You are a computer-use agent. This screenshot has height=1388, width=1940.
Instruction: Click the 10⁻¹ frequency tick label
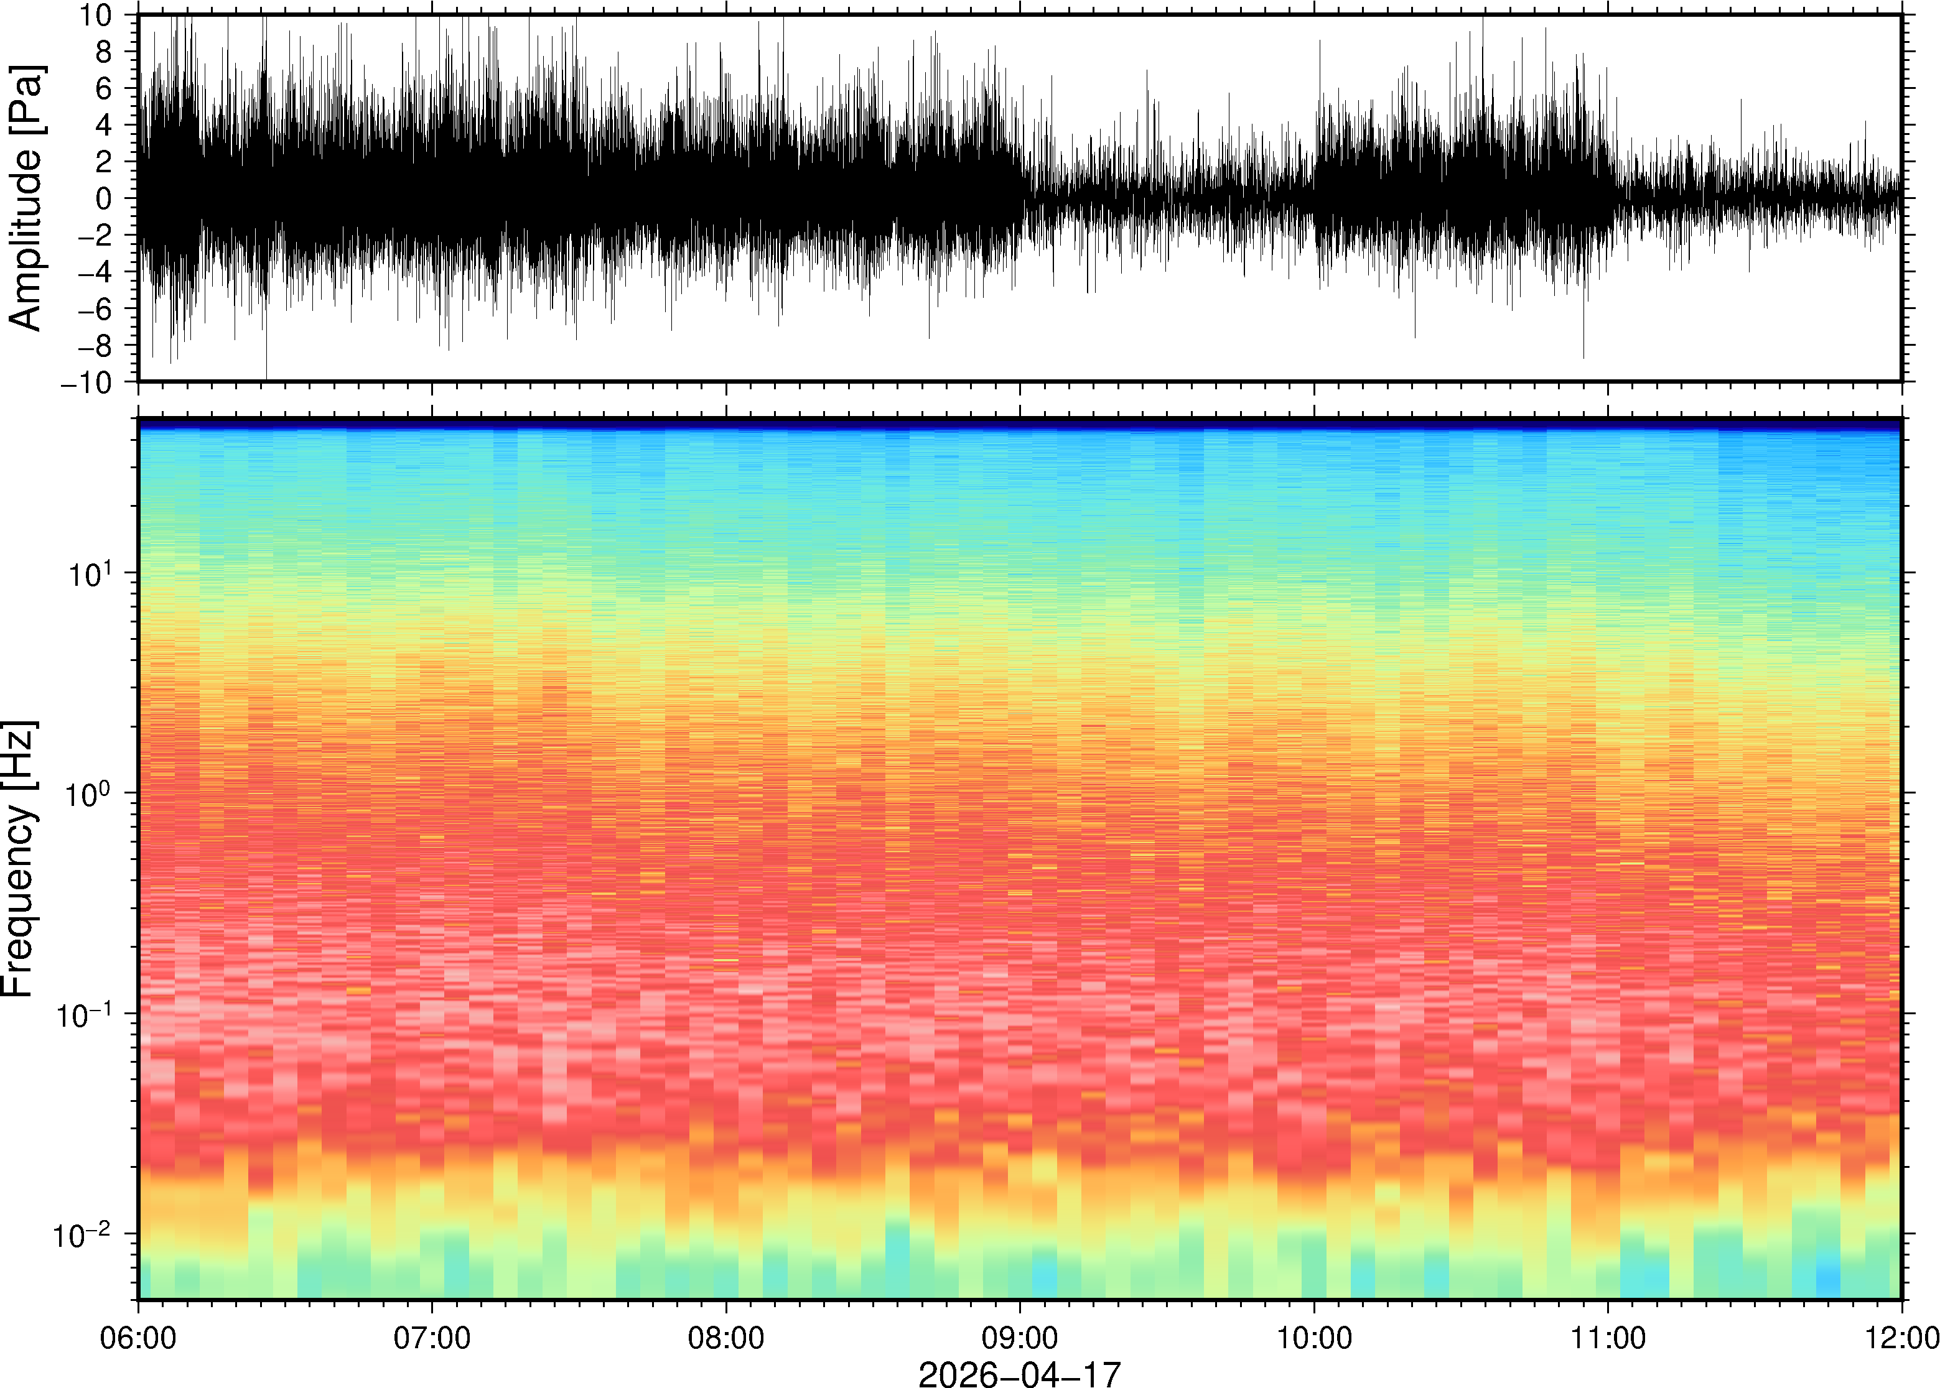[84, 1013]
